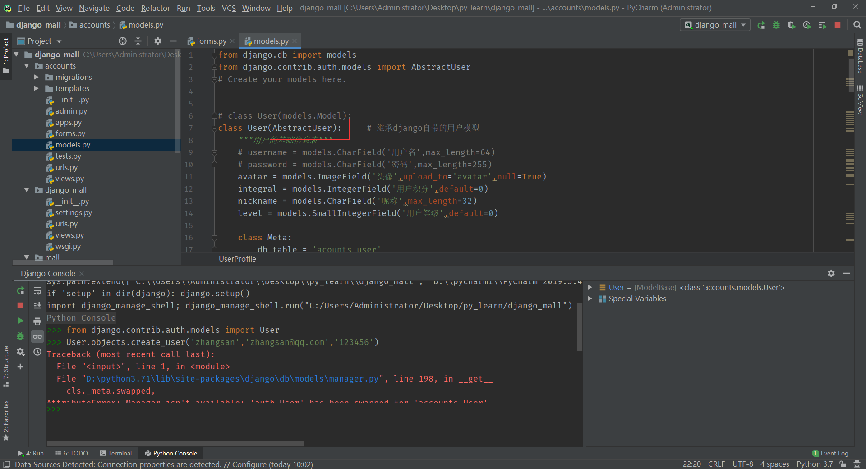This screenshot has height=469, width=866.
Task: Hide the Django Console panel with minus
Action: tap(847, 273)
